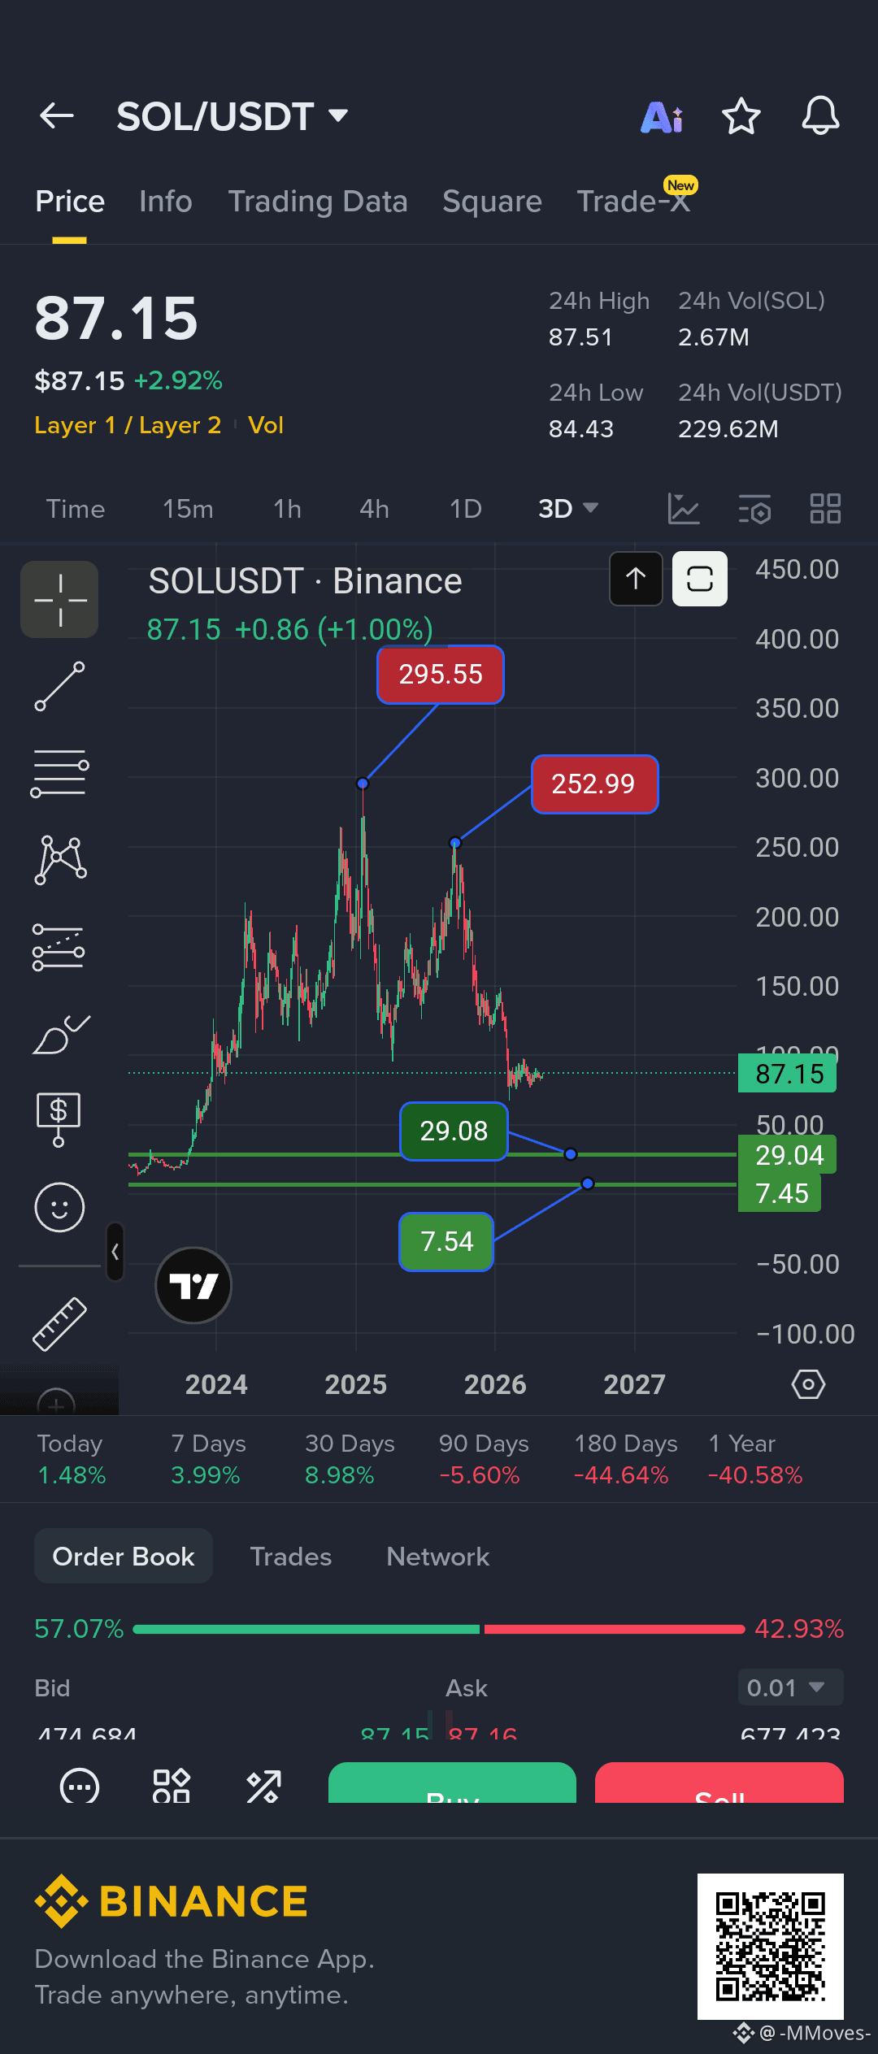The image size is (878, 2054).
Task: Select the 15m chart interval
Action: coord(188,509)
